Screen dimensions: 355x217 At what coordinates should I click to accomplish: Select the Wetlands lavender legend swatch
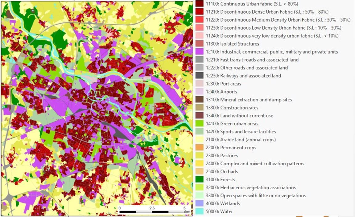(199, 203)
